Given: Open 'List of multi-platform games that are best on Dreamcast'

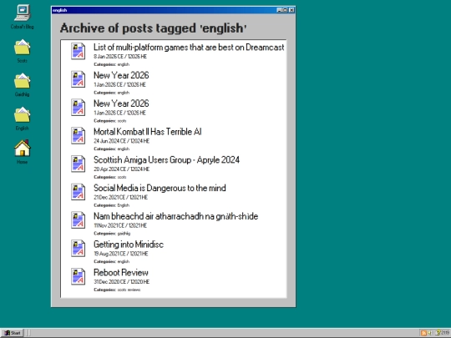Looking at the screenshot, I should click(x=189, y=47).
